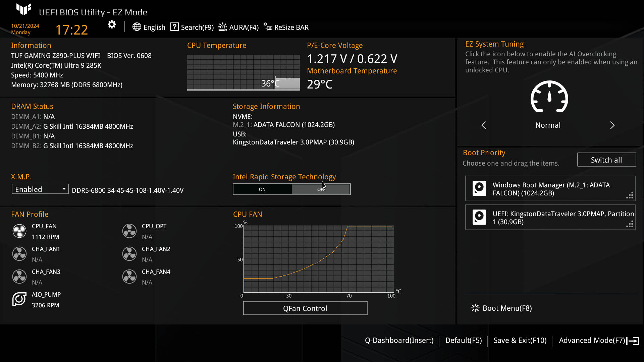Screen dimensions: 644x362
Task: Select UEFI KingstonDataTraveler boot entry
Action: 550,217
